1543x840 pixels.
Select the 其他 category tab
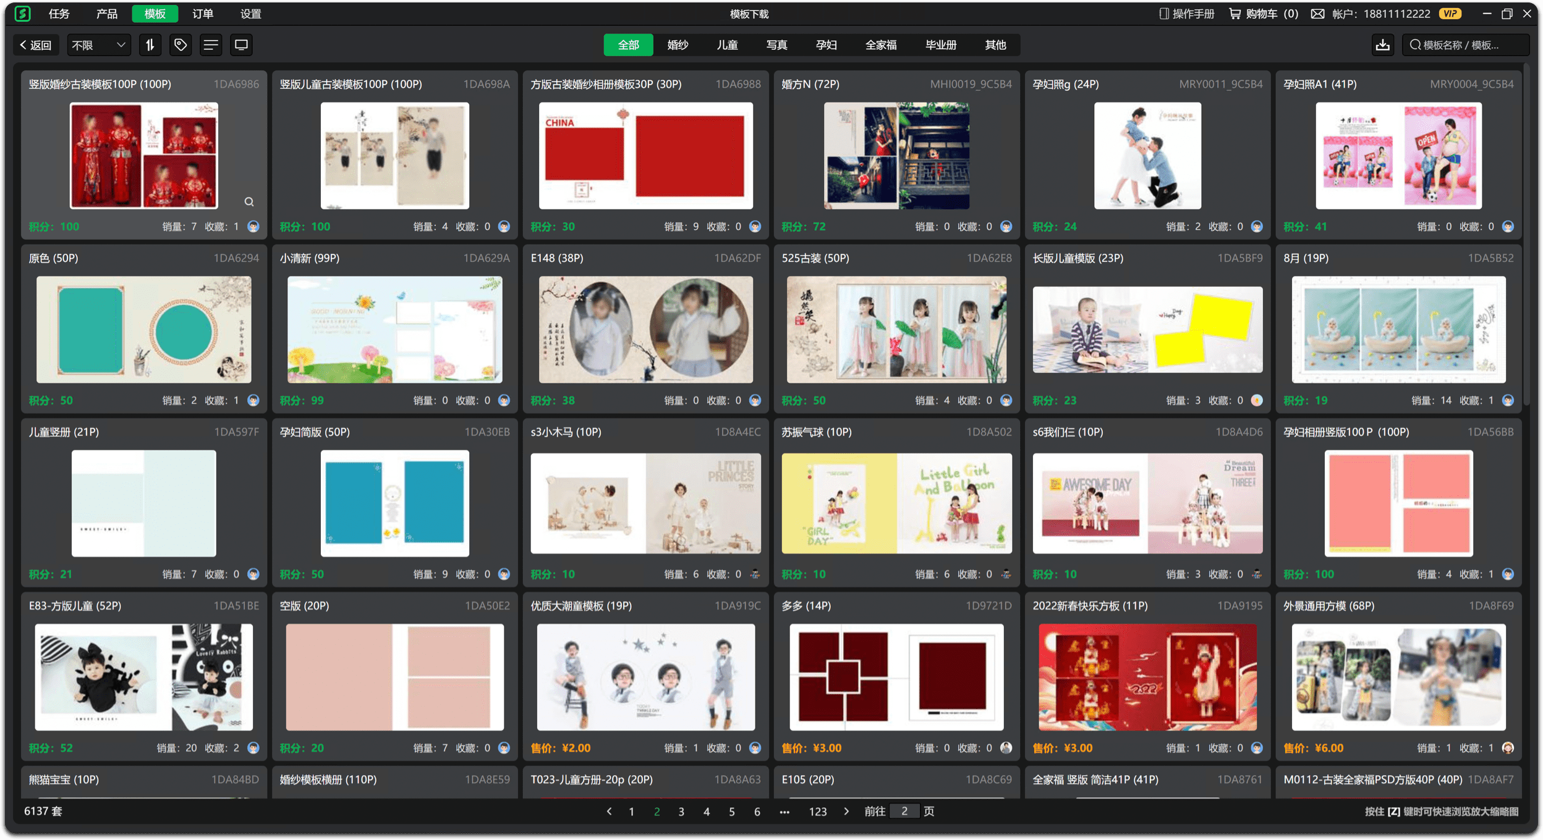(x=995, y=44)
